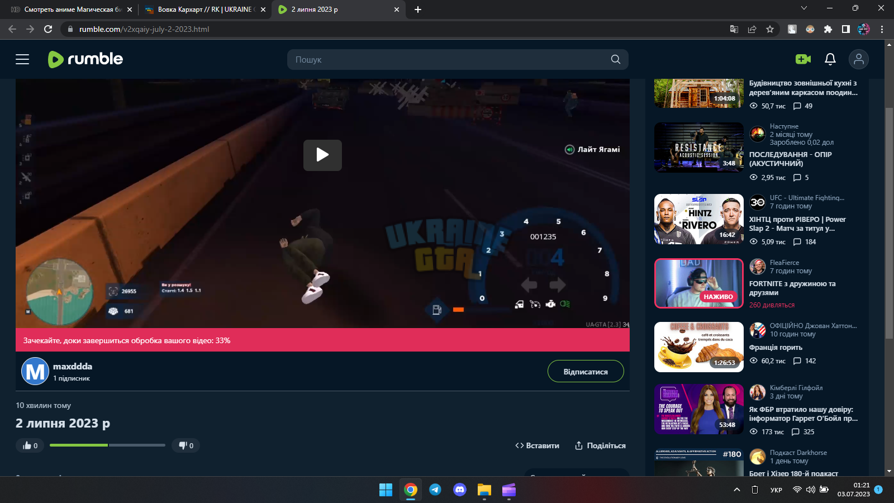The width and height of the screenshot is (894, 503).
Task: Click the like/dislike ratio bar
Action: click(x=107, y=445)
